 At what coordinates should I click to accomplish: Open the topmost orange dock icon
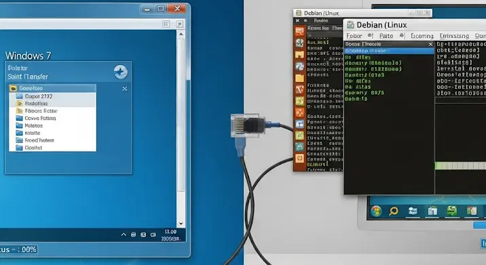(299, 31)
